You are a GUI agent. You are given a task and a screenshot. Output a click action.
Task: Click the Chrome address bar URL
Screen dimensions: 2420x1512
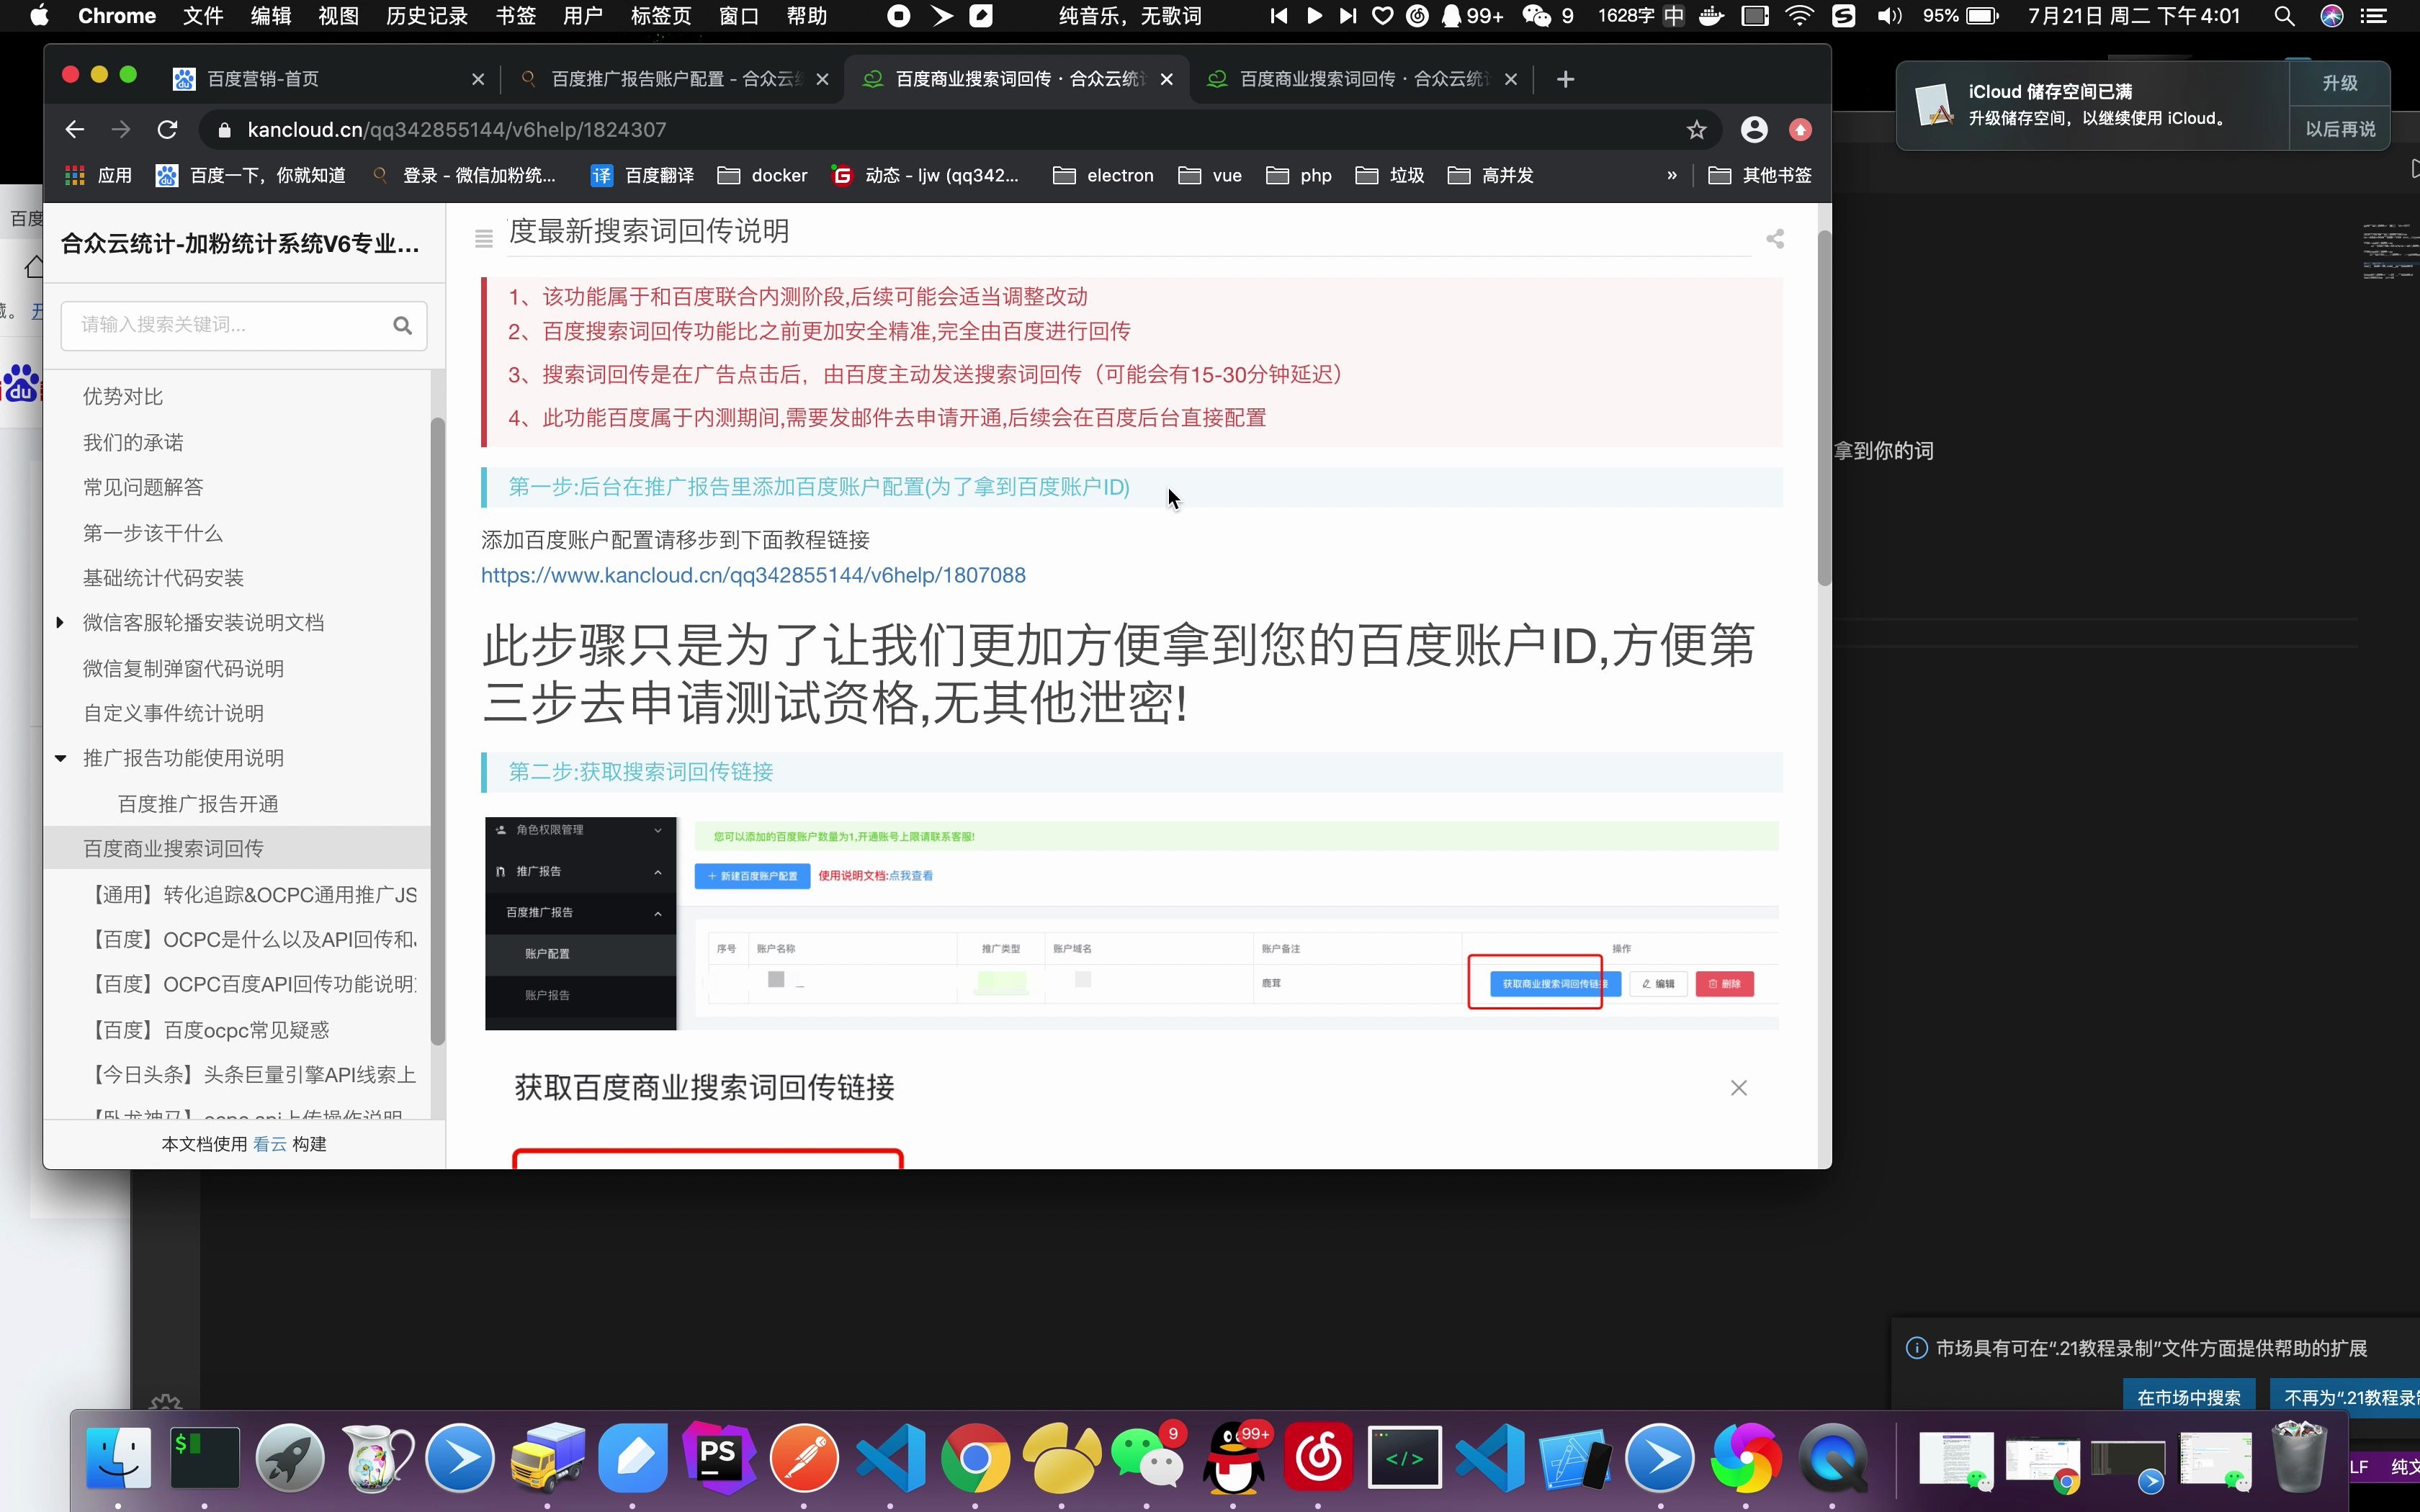457,130
